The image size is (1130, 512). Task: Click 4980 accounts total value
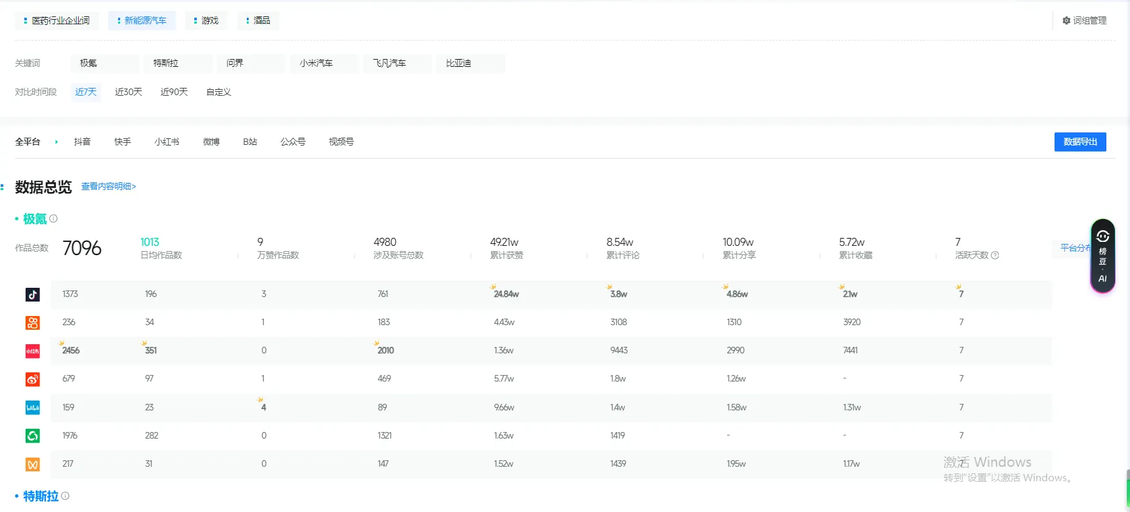coord(385,243)
